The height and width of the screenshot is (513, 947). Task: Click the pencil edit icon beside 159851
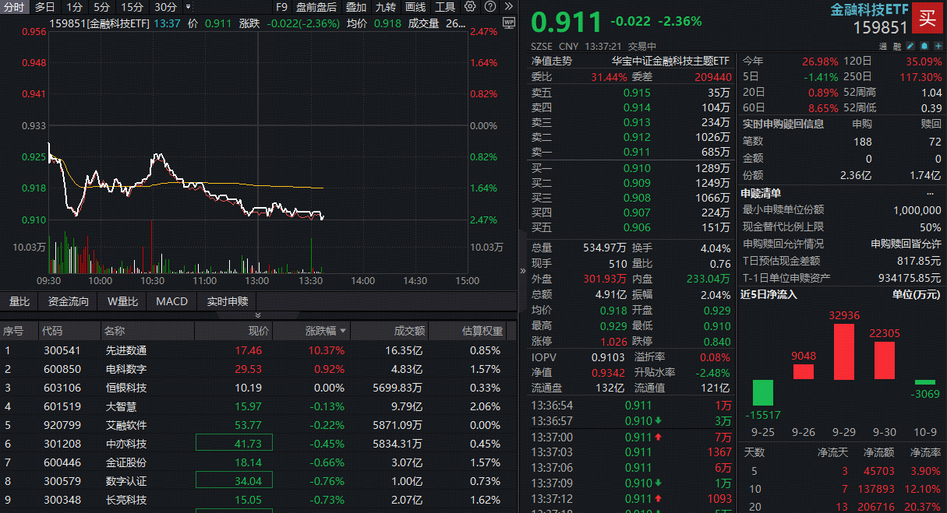point(910,47)
